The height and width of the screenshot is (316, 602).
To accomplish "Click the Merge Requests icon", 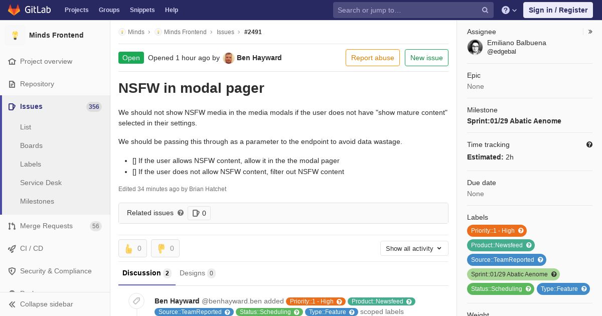I will pos(12,226).
